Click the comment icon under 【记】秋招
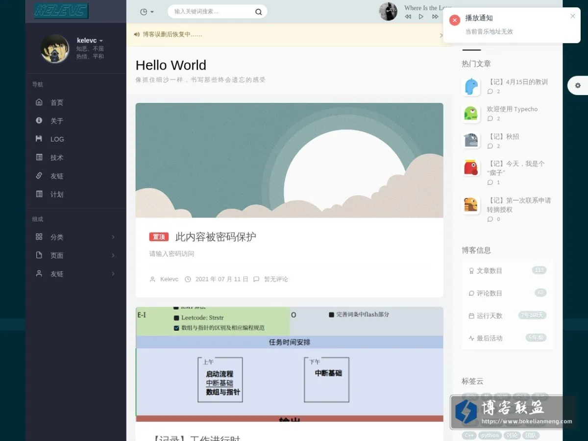This screenshot has height=441, width=588. [490, 146]
